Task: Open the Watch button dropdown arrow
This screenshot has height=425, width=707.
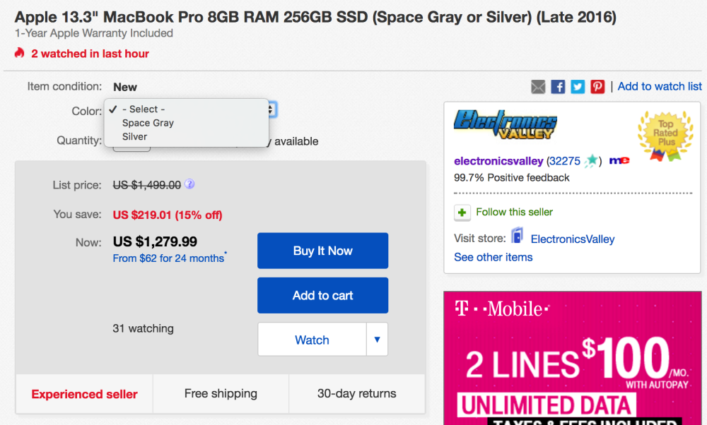Action: tap(377, 340)
